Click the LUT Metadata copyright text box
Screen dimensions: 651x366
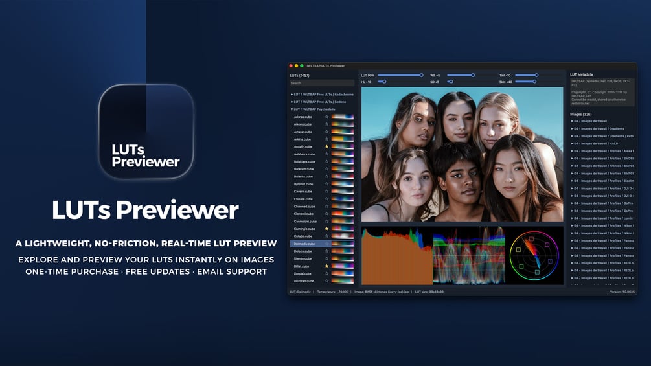[602, 92]
